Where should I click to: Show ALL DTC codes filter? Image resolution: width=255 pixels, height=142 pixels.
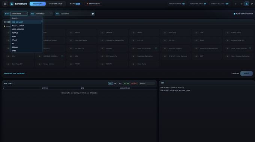coord(110,83)
